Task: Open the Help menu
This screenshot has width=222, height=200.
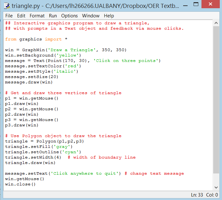Action: coord(109,16)
